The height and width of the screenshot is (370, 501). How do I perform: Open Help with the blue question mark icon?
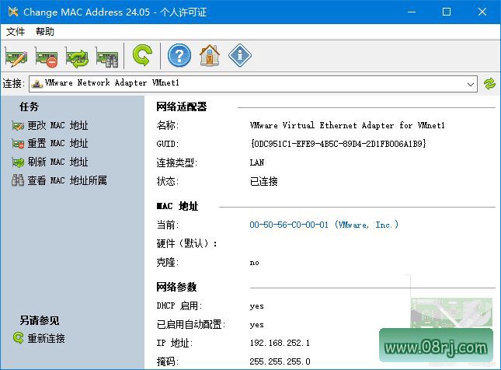pos(179,56)
